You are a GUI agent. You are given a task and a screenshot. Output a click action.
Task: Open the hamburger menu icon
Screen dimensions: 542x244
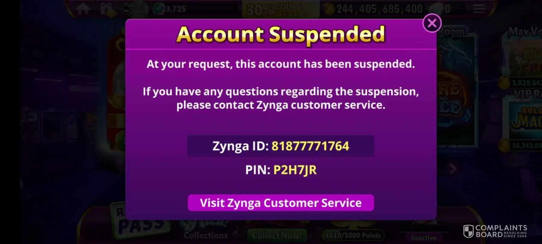(479, 9)
